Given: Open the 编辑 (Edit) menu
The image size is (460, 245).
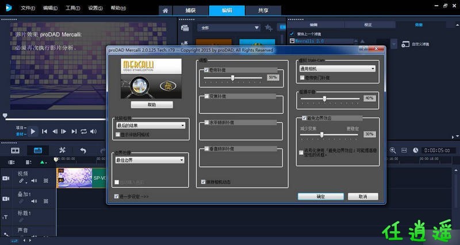Looking at the screenshot, I should pyautogui.click(x=50, y=8).
